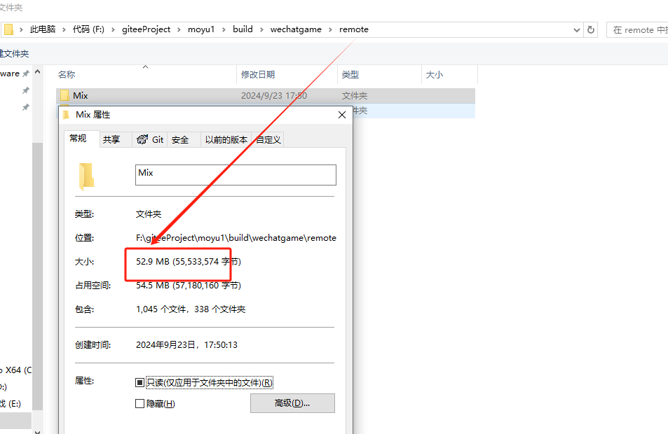
Task: Click the creation time 2024年9月23日 value
Action: coord(186,345)
